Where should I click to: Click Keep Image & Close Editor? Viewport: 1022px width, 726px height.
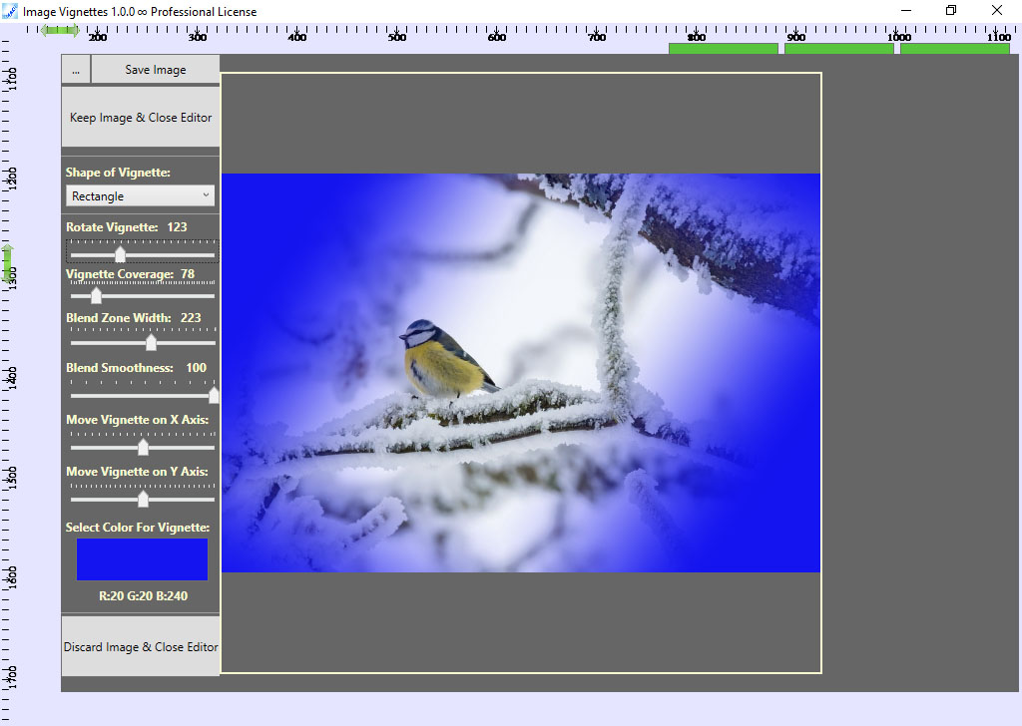click(141, 118)
